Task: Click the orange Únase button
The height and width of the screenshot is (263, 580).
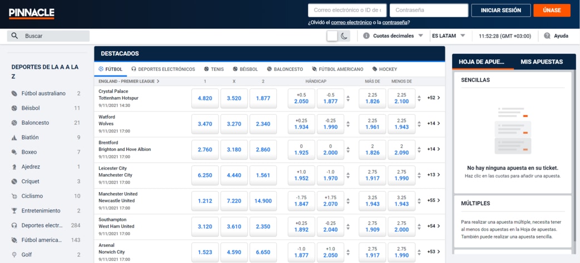Action: click(552, 11)
